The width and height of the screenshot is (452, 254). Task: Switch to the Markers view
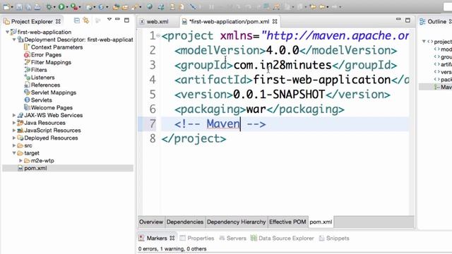(x=157, y=238)
